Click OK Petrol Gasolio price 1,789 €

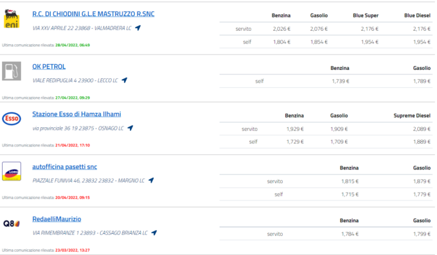coord(422,81)
